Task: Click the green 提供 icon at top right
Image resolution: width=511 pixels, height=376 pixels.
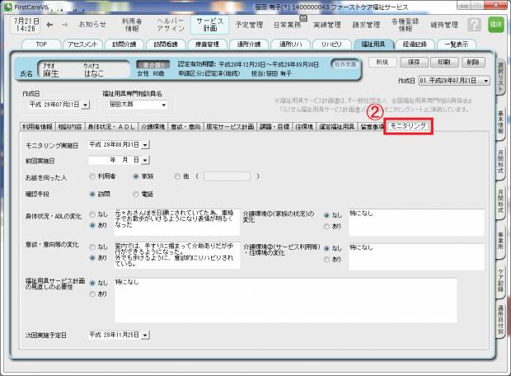Action: point(495,25)
